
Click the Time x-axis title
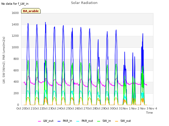(x=149, y=113)
